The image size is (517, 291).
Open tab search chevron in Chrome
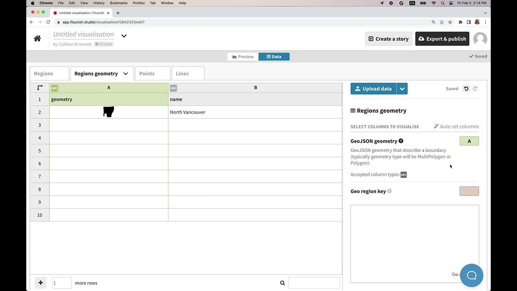click(x=485, y=13)
